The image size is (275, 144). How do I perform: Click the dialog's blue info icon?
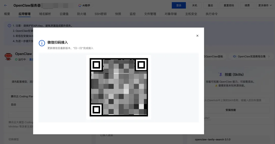(42, 43)
